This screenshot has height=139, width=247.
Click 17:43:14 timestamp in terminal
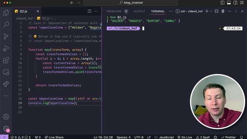pos(233,28)
